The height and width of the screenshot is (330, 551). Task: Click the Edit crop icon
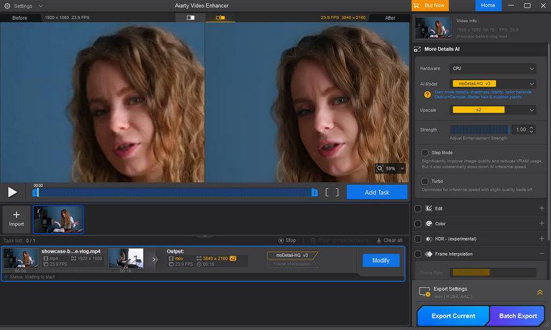pos(428,208)
